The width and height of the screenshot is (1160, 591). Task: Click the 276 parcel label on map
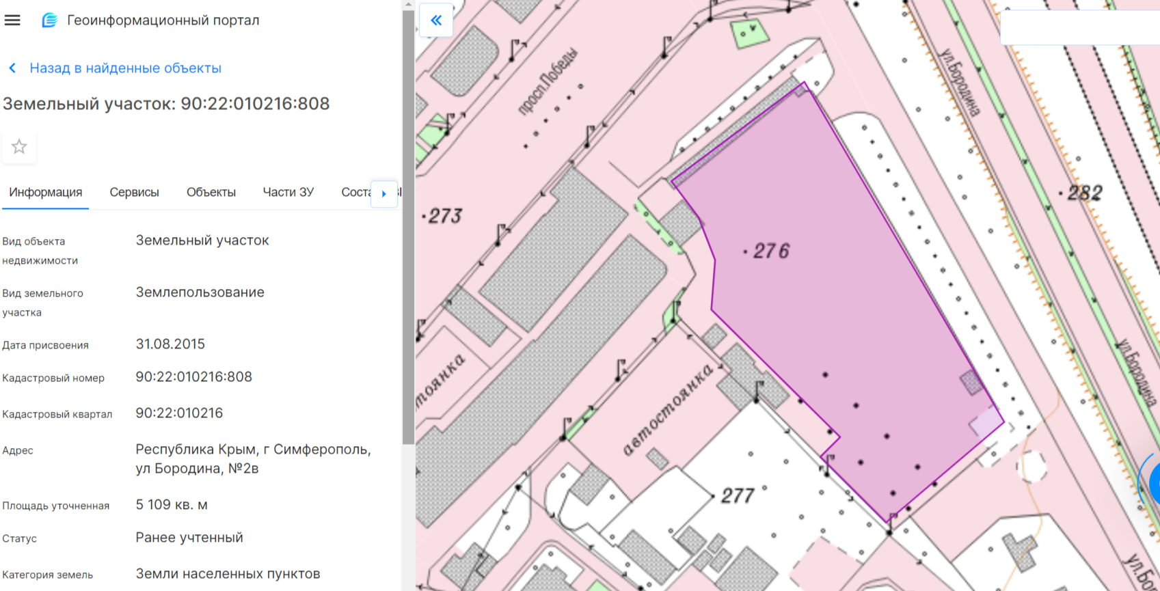(x=770, y=251)
